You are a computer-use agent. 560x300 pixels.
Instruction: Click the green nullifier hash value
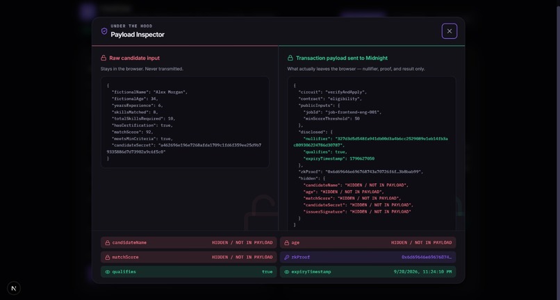(370, 142)
